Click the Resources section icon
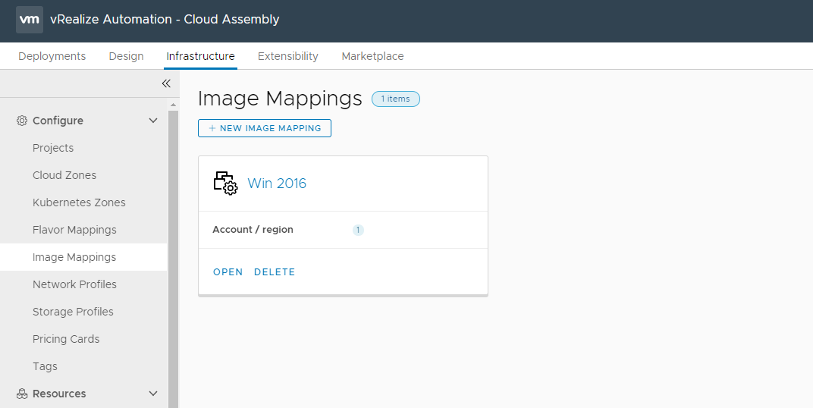This screenshot has height=408, width=813. coord(22,394)
